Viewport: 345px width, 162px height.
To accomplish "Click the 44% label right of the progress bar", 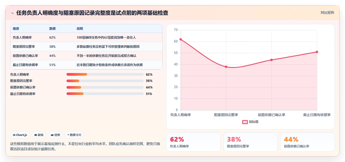I will (149, 87).
